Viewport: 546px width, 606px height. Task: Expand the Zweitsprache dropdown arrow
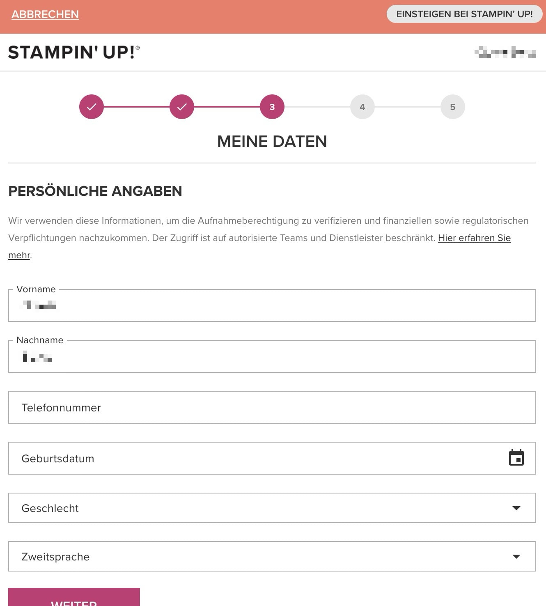[516, 557]
